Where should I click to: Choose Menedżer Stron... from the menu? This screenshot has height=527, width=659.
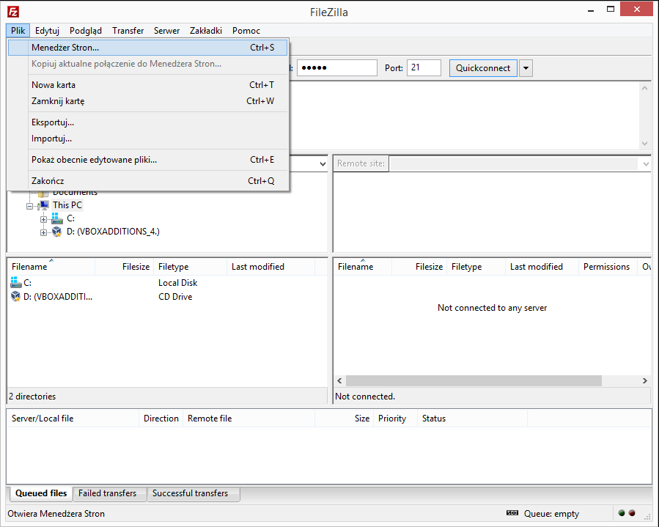[147, 48]
